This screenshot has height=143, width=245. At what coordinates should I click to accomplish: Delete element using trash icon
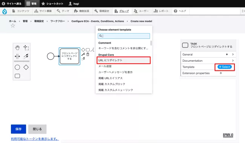[88, 54]
